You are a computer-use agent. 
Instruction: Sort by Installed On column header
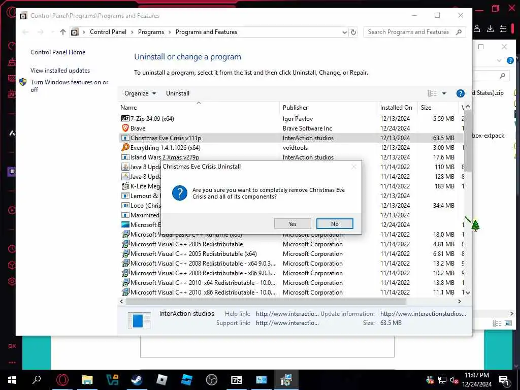click(397, 108)
